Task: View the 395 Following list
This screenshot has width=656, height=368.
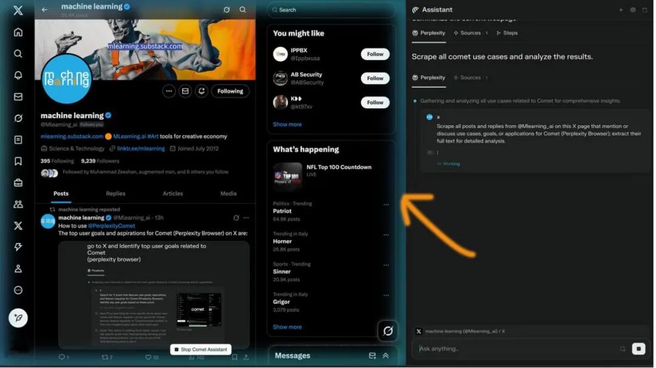Action: point(57,161)
